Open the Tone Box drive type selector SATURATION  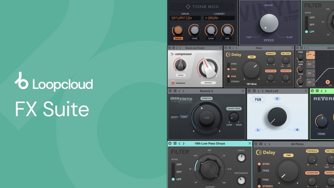click(x=185, y=18)
